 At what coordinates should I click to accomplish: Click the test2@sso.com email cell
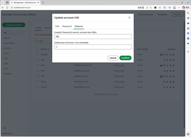[81, 81]
